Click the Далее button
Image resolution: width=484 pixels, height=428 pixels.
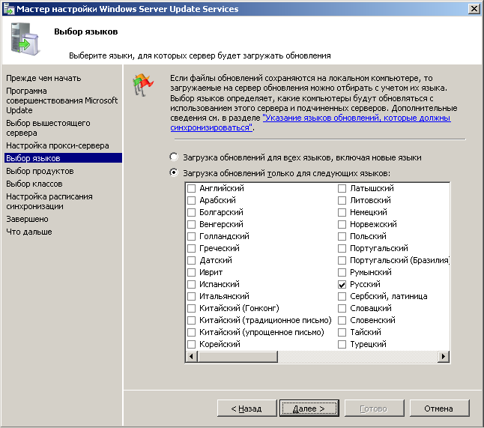pos(309,409)
